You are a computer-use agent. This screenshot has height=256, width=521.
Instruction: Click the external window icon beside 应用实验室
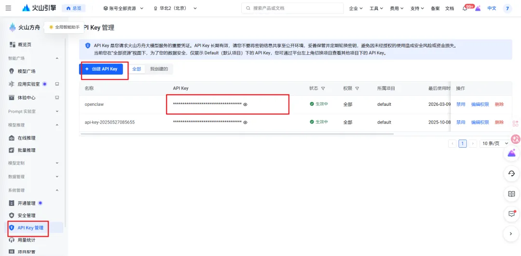[57, 84]
